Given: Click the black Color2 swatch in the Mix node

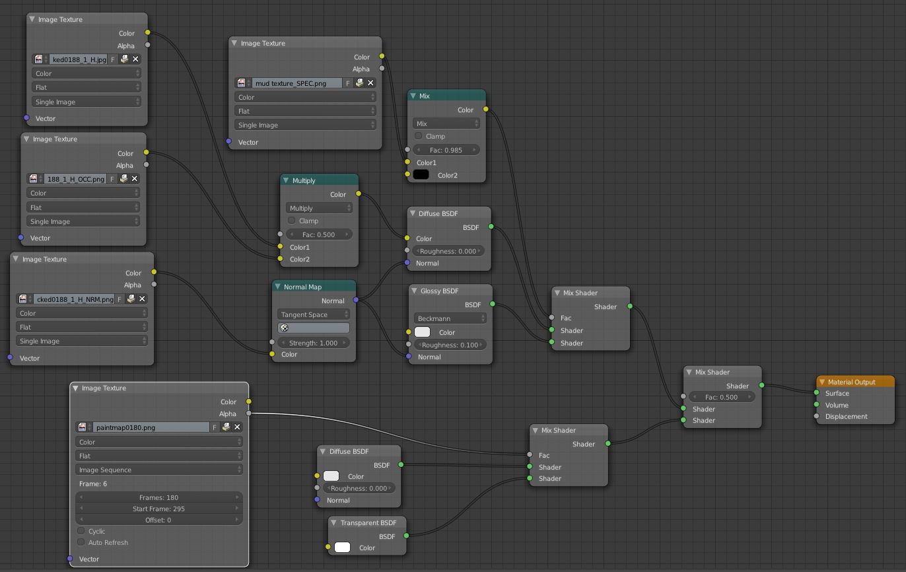Looking at the screenshot, I should tap(421, 175).
